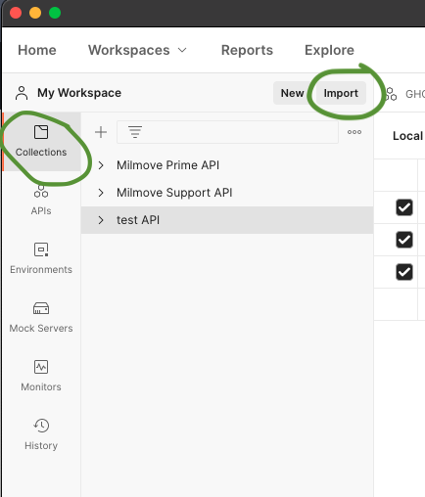
Task: Toggle the first checked checkbox in table
Action: coord(404,207)
